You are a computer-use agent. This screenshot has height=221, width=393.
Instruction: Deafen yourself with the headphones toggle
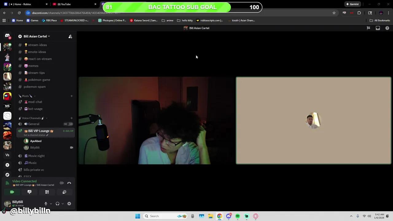57,204
